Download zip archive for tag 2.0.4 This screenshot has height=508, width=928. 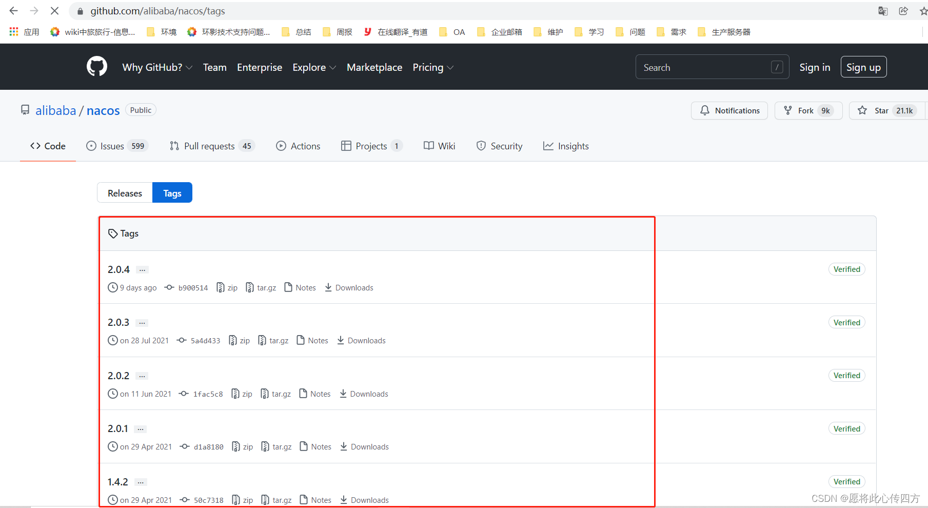227,288
